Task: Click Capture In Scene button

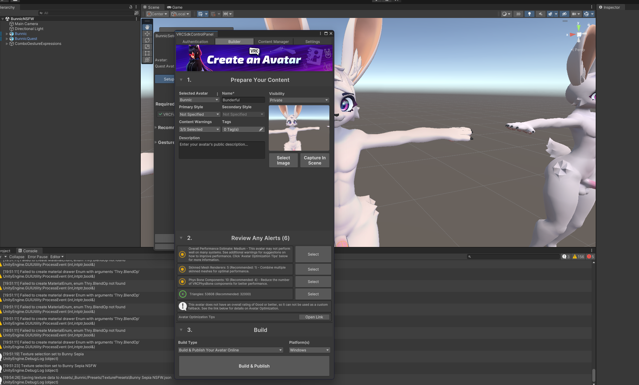Action: [315, 160]
